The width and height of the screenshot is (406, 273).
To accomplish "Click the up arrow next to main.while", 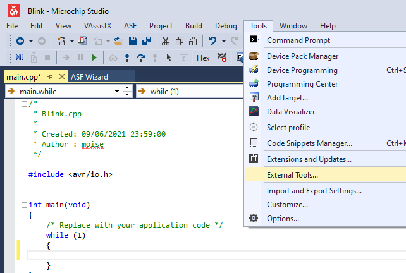I will 127,88.
